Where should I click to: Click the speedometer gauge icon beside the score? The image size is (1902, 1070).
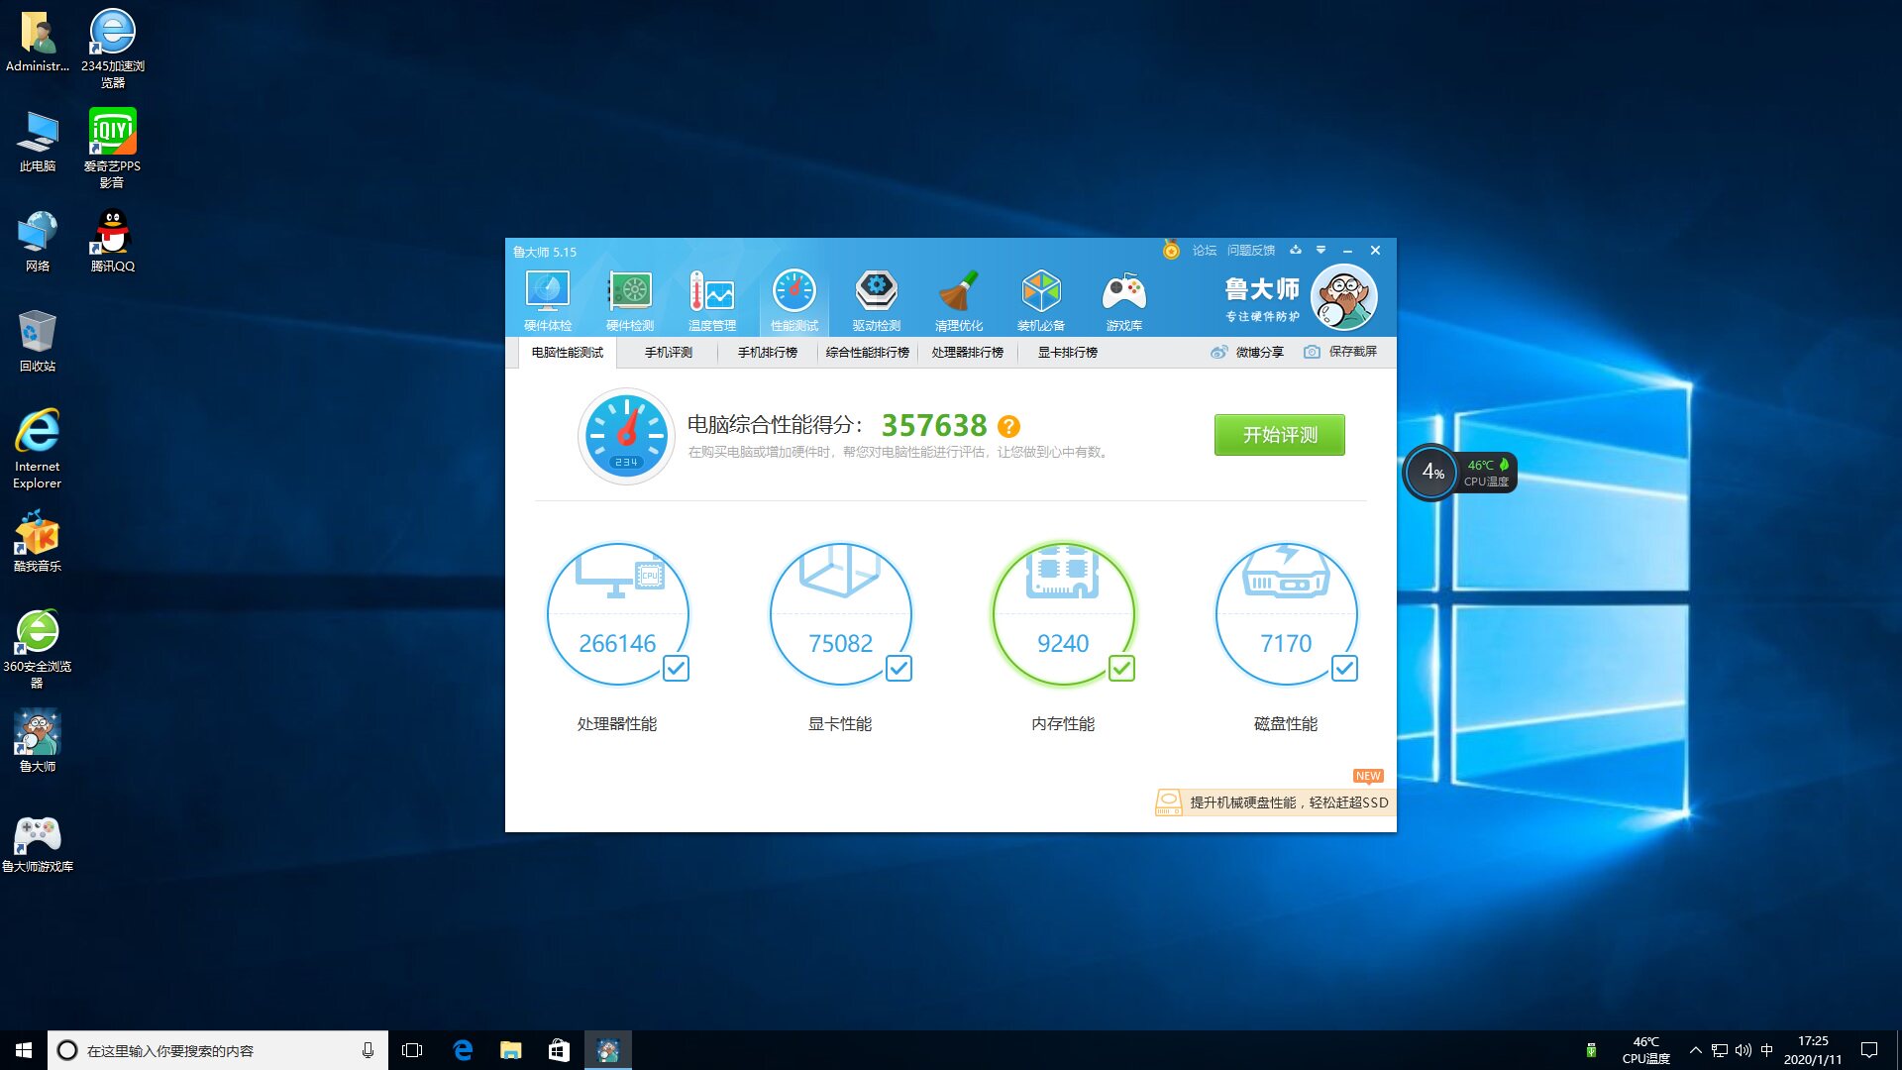pyautogui.click(x=626, y=436)
